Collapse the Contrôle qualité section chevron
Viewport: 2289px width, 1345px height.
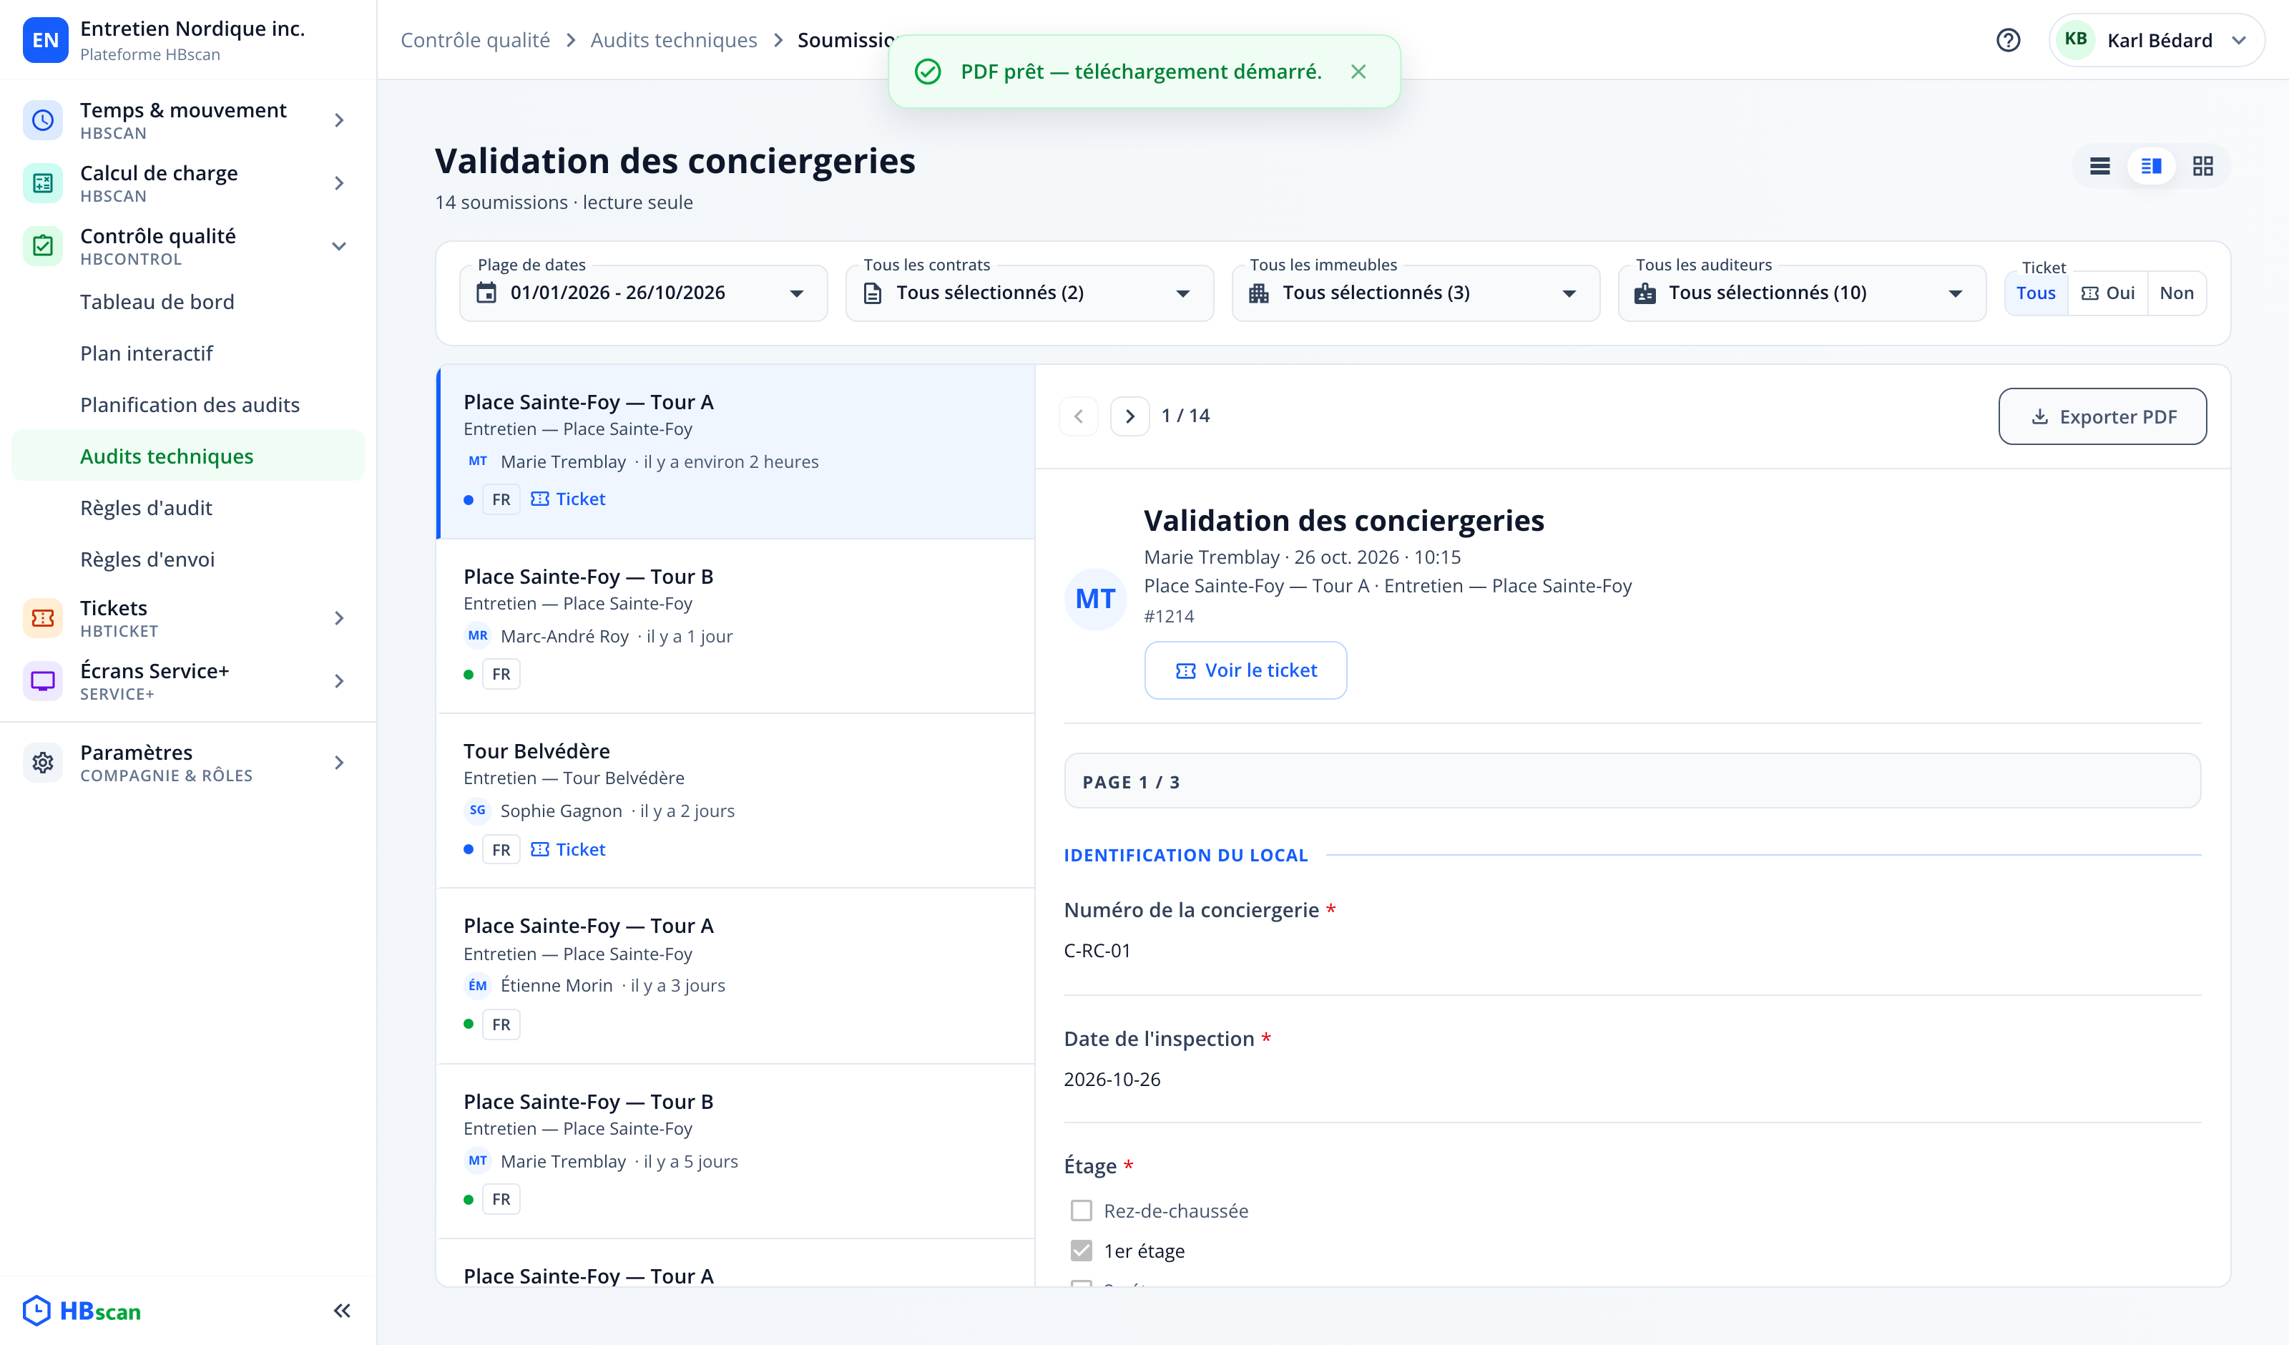pyautogui.click(x=339, y=246)
